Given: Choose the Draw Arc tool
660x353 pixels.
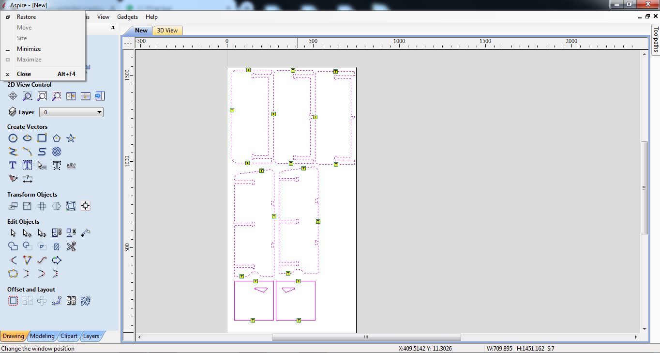Looking at the screenshot, I should [x=28, y=152].
